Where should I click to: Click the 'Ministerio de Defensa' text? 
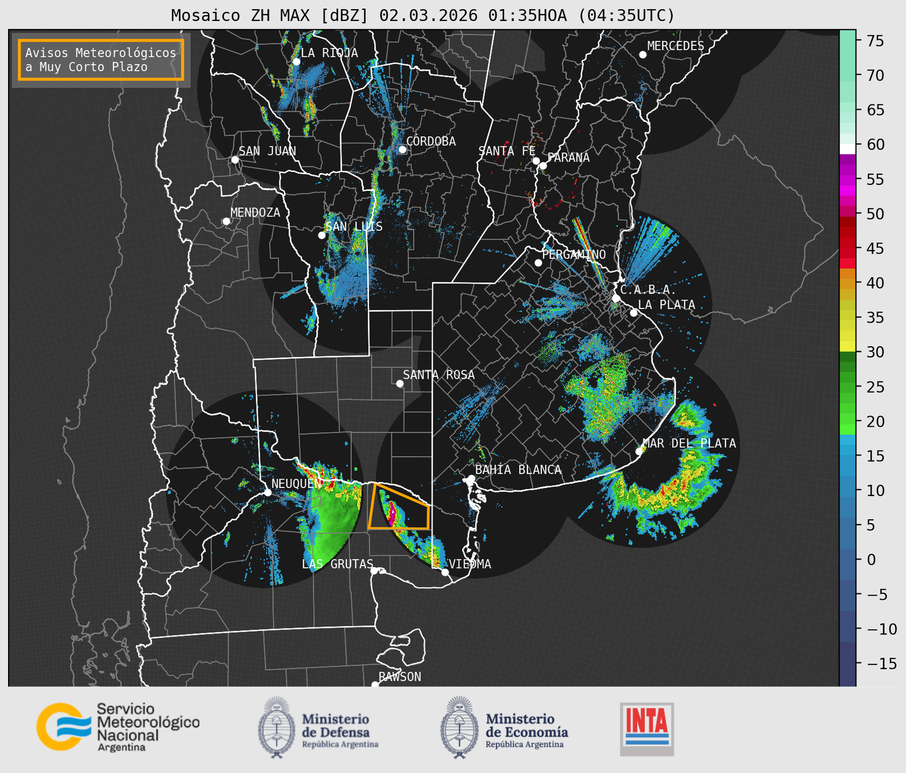(x=336, y=725)
